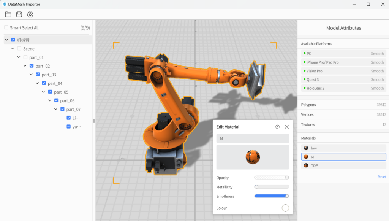Uncheck the part_04 checkbox

[44, 83]
